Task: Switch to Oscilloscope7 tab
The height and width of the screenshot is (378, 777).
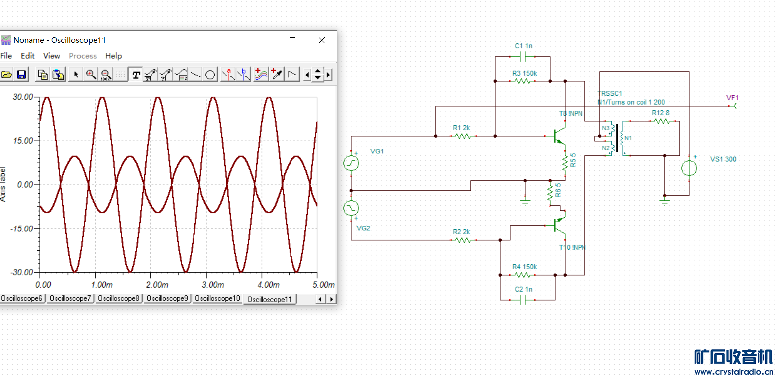Action: tap(71, 298)
